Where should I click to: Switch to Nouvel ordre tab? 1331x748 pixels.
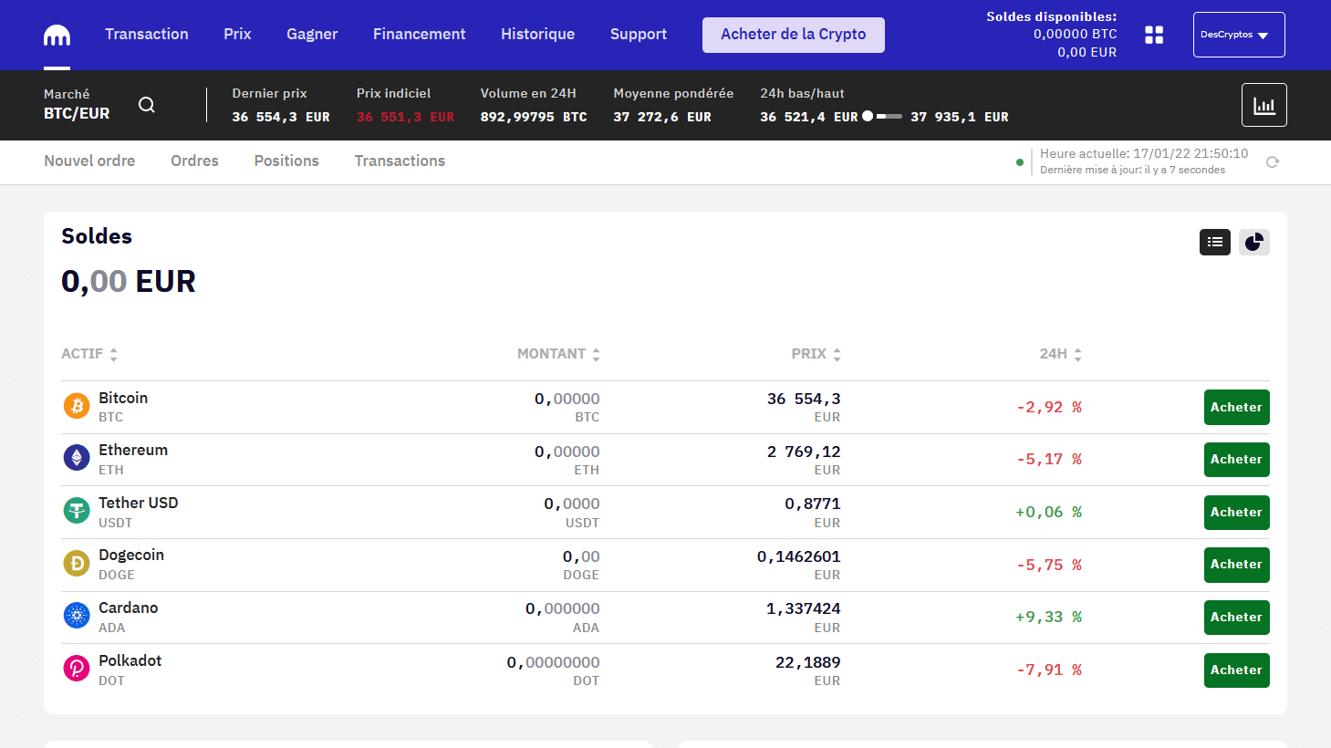point(89,161)
